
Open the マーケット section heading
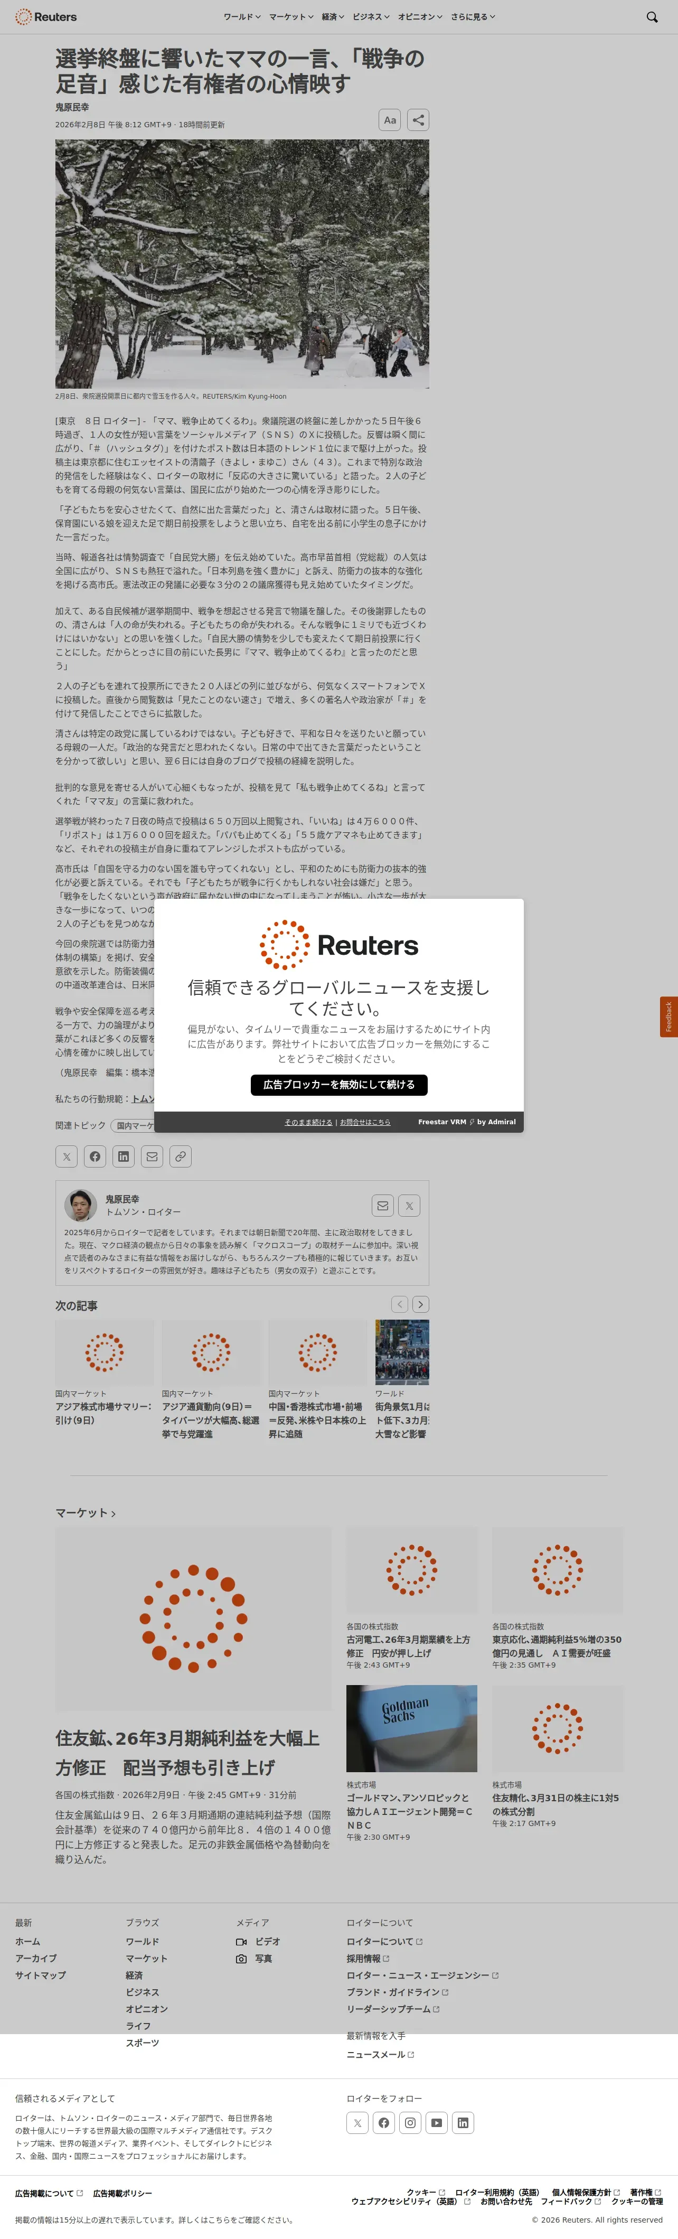tap(85, 1513)
